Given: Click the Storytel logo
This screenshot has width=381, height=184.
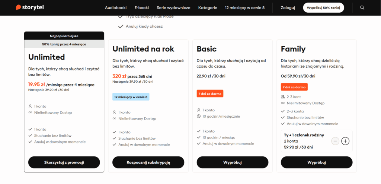Looking at the screenshot, I should [x=31, y=7].
